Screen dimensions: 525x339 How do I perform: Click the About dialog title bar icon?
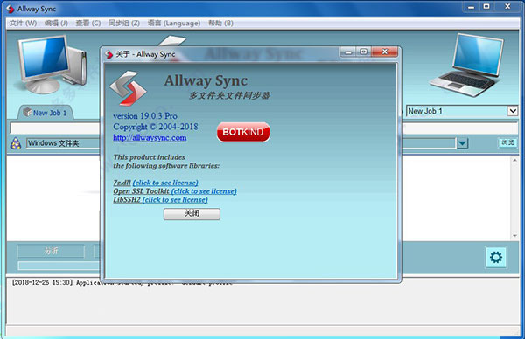(x=108, y=54)
